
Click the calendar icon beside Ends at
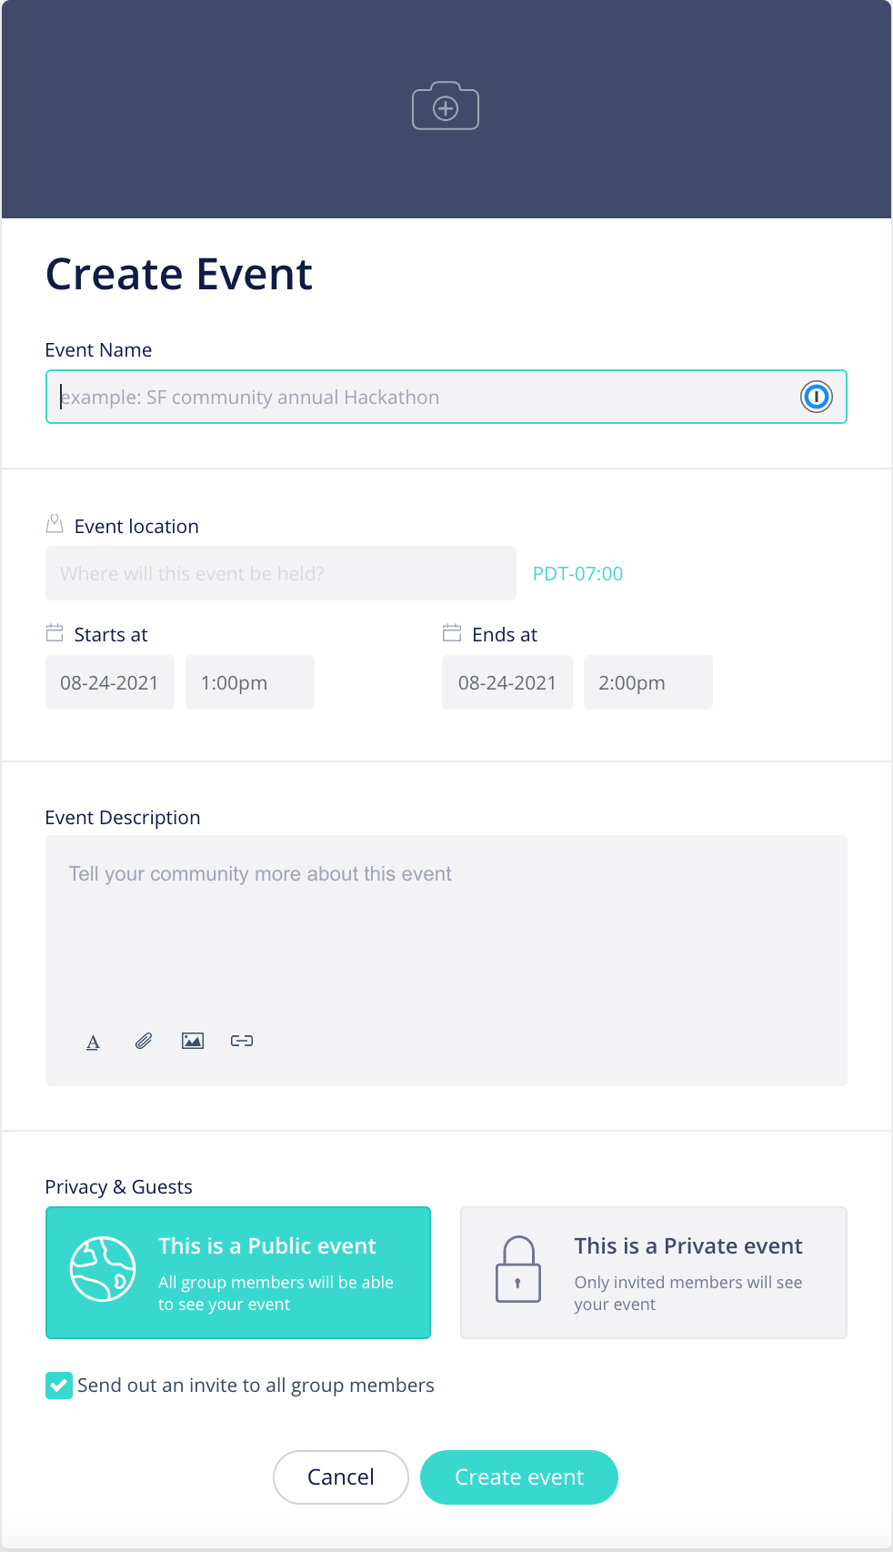452,633
